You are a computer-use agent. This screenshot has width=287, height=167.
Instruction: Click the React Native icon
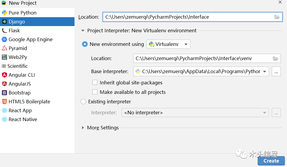click(x=4, y=119)
